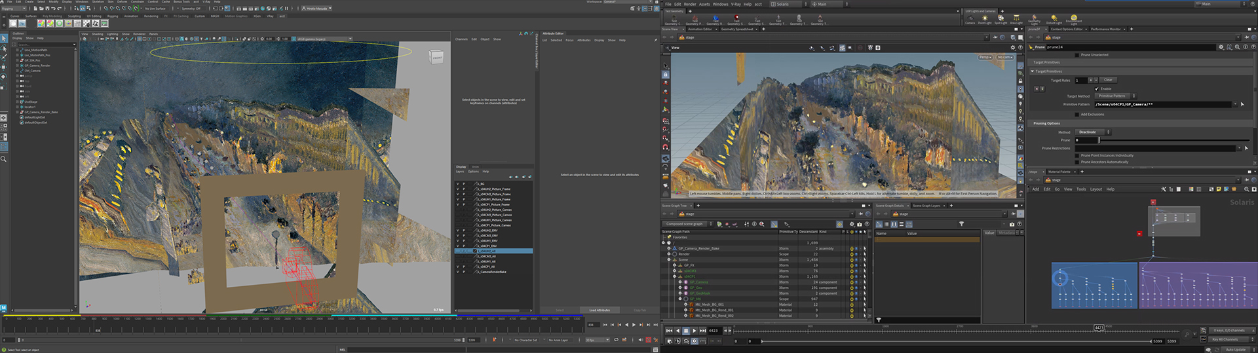Screen dimensions: 1258x353
Task: Click the Camera shelf tool in Houdini
Action: (x=970, y=20)
